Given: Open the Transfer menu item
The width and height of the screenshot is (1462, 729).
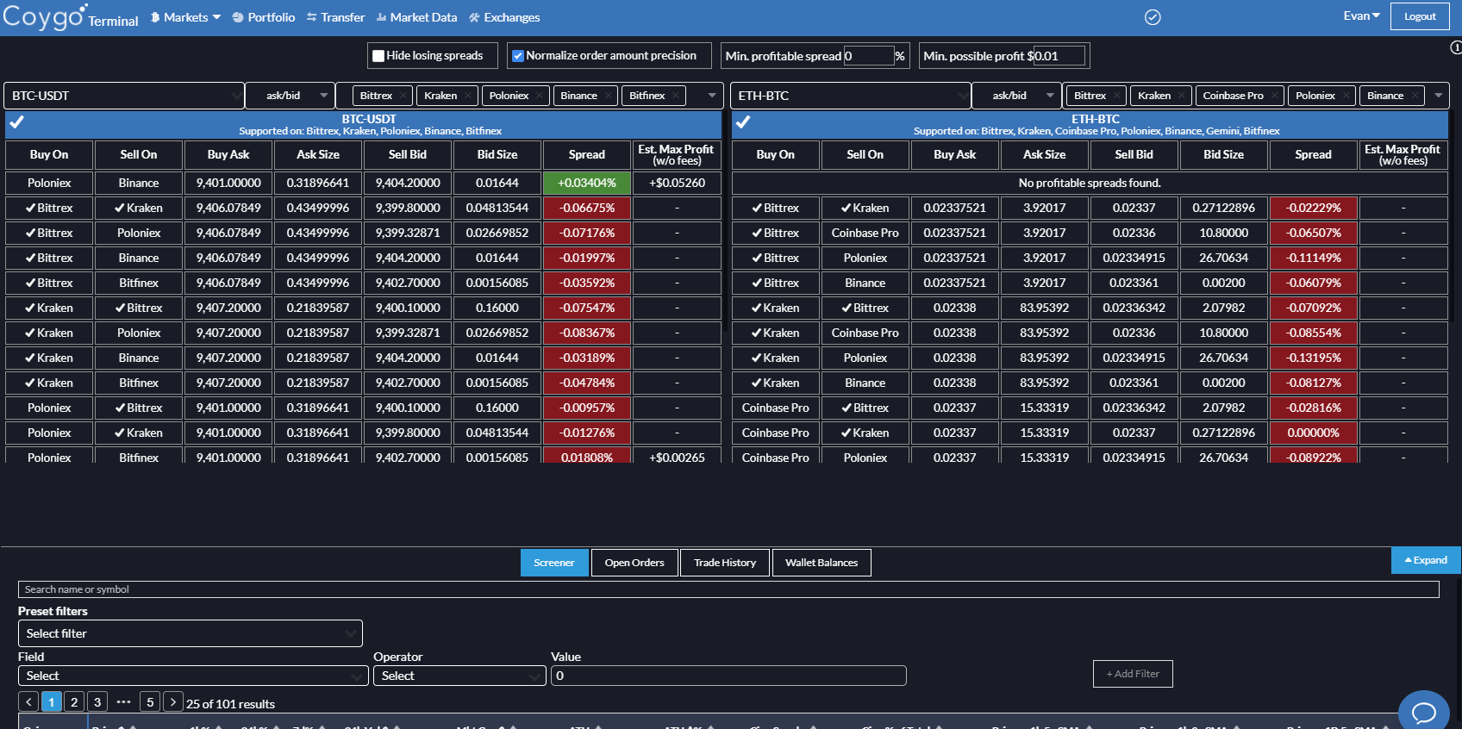Looking at the screenshot, I should pyautogui.click(x=335, y=17).
